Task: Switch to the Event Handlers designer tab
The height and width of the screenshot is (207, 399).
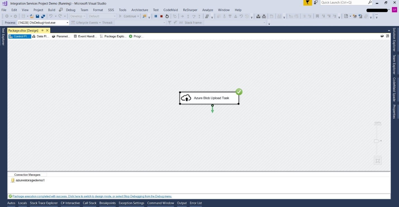Action: [x=85, y=36]
